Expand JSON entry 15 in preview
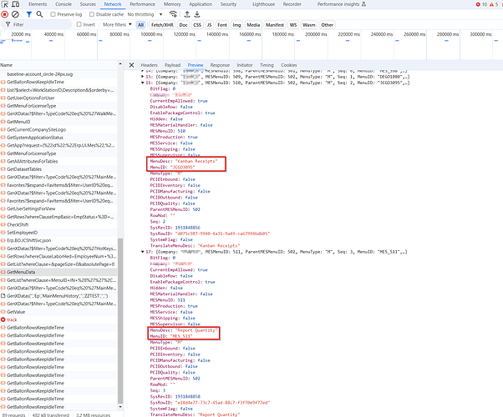This screenshot has height=417, width=503. point(142,77)
